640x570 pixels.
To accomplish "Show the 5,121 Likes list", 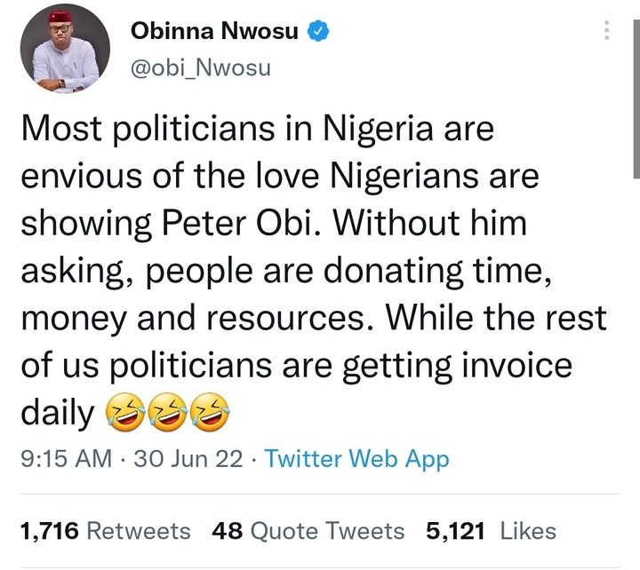I will pos(491,531).
